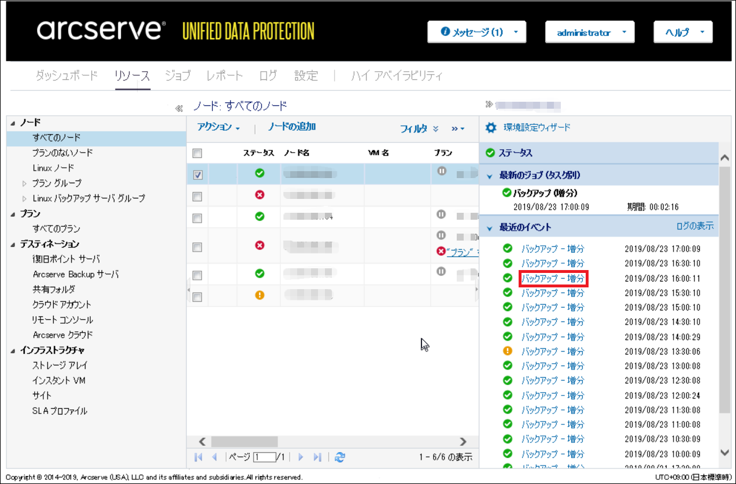The height and width of the screenshot is (484, 736).
Task: Select Arcserve クラウド in tree
Action: click(x=62, y=335)
